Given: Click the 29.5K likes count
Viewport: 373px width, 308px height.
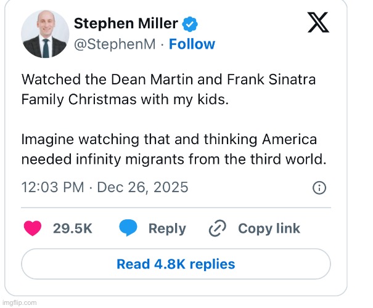Looking at the screenshot, I should tap(72, 229).
